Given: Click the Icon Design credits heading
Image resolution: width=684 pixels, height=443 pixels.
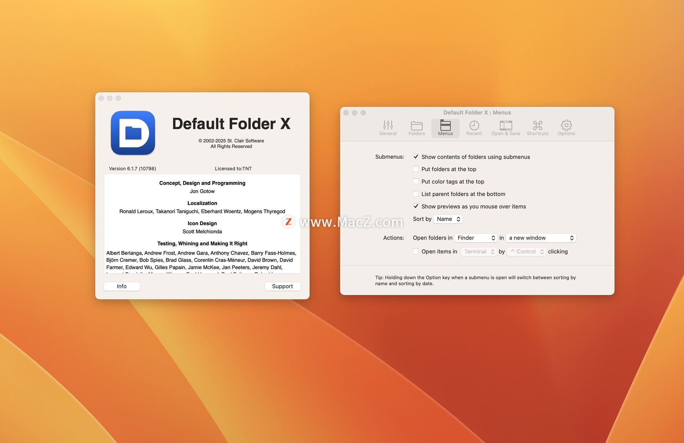Looking at the screenshot, I should click(202, 223).
